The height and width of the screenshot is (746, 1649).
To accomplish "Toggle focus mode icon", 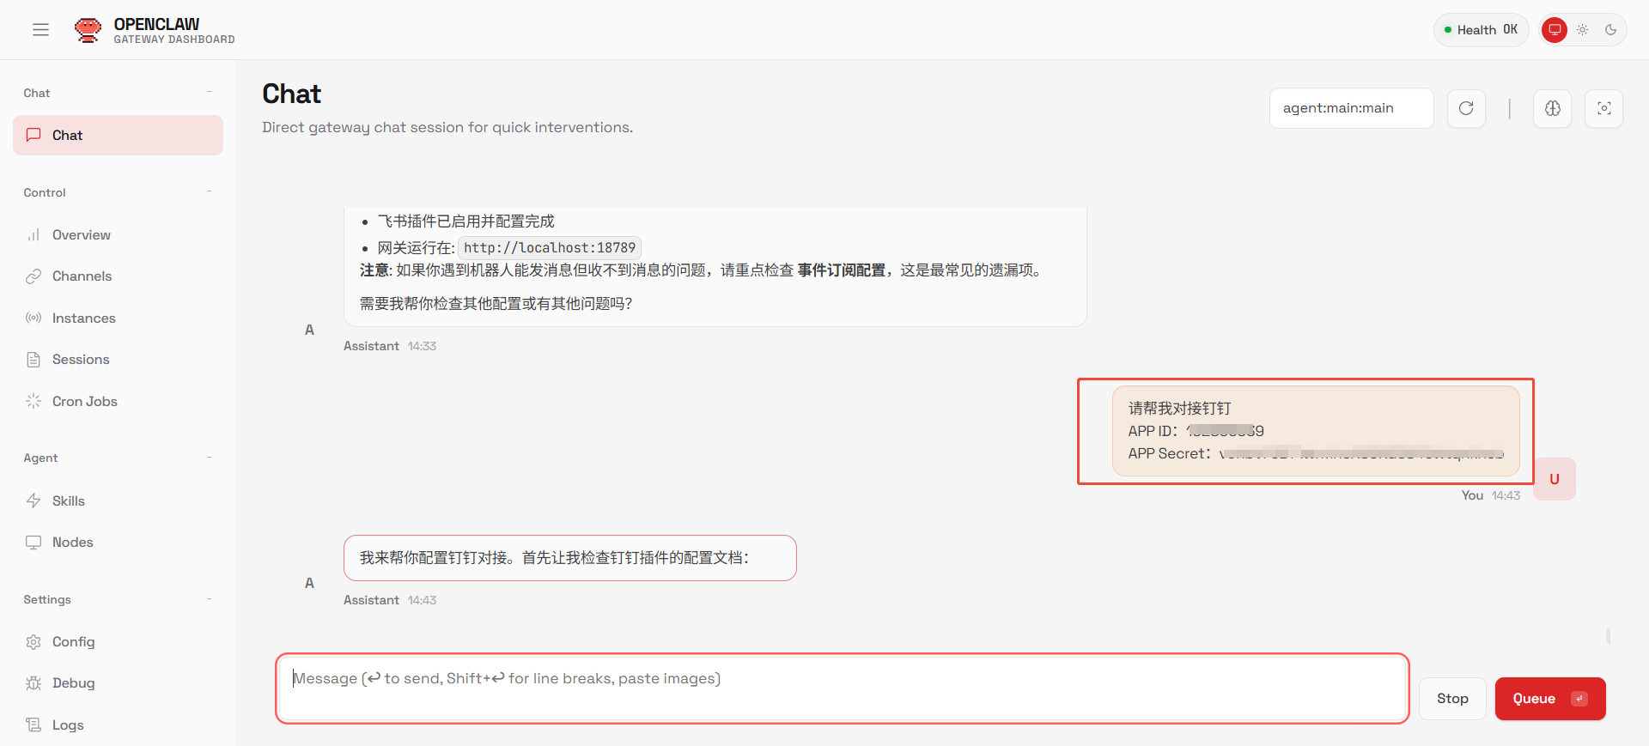I will coord(1603,108).
